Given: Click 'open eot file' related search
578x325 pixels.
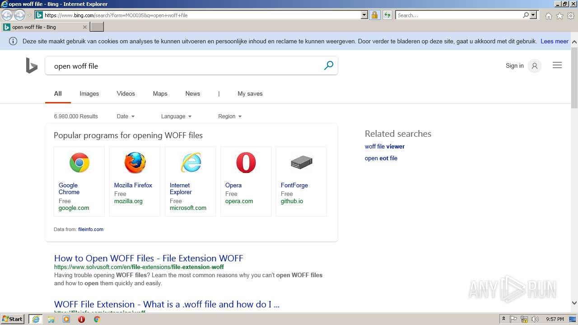Looking at the screenshot, I should pyautogui.click(x=381, y=158).
